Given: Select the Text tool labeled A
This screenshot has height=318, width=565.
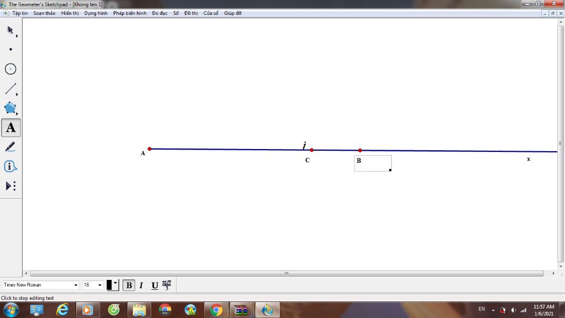Looking at the screenshot, I should (x=11, y=128).
